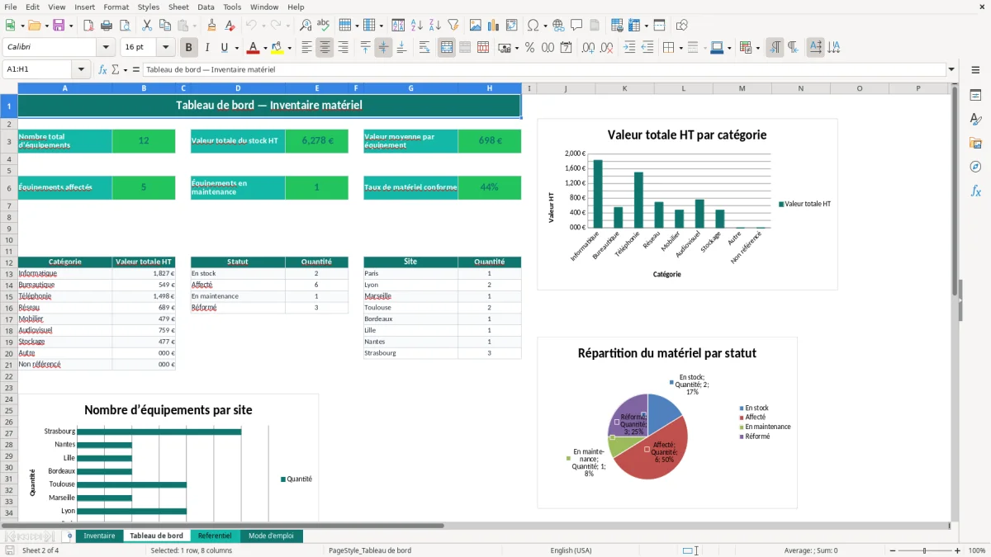Toggle align right
The image size is (991, 557).
[343, 48]
